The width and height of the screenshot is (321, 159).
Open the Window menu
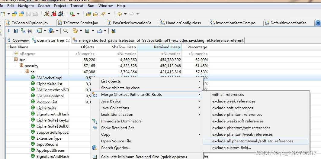(x=105, y=6)
